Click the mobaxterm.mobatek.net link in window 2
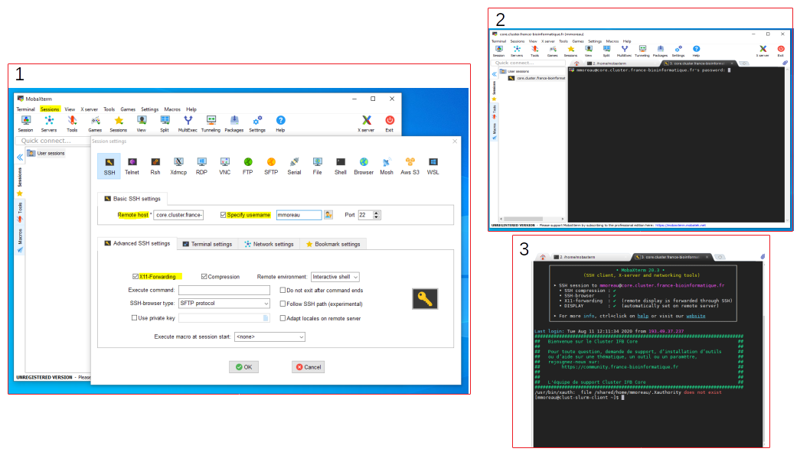This screenshot has width=810, height=455. tap(681, 226)
